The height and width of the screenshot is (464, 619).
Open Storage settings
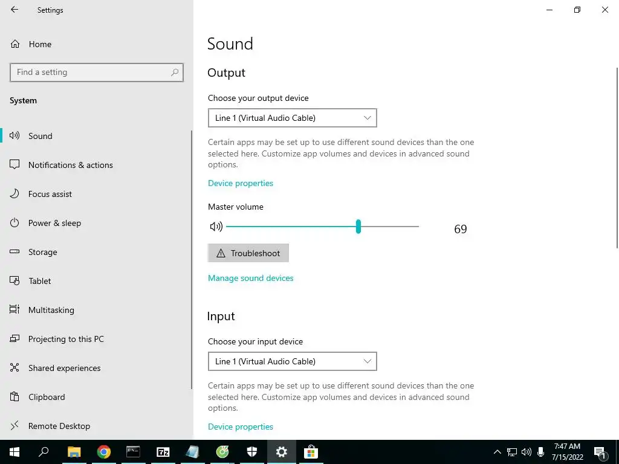click(96, 252)
